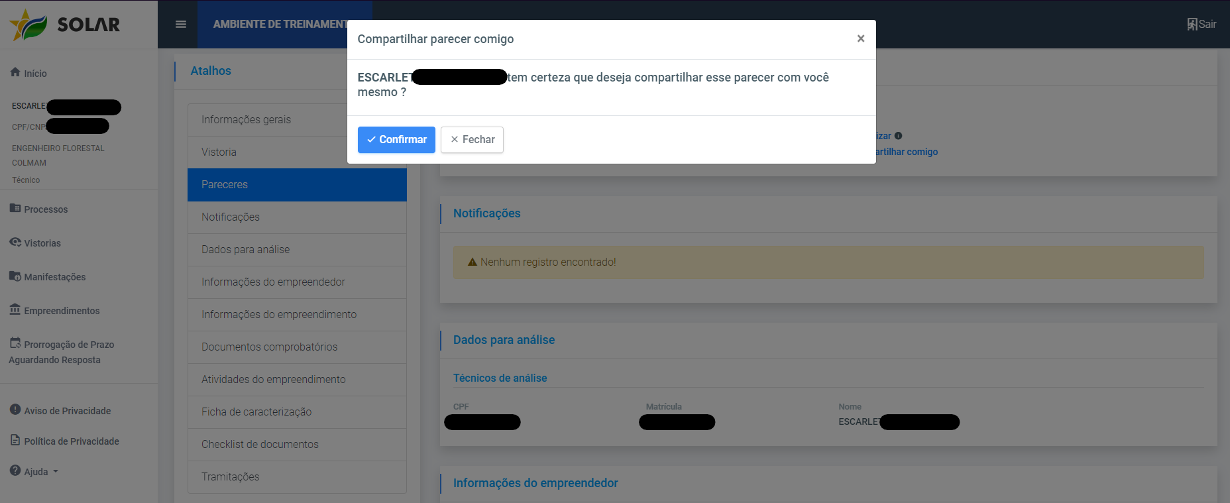
Task: Click the 'ENGENHEIRO FLORESTAL' text in sidebar
Action: [58, 148]
